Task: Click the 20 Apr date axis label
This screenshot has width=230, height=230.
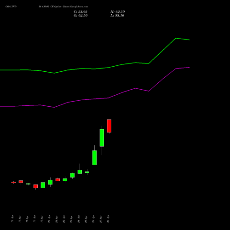Action: pyautogui.click(x=49, y=219)
